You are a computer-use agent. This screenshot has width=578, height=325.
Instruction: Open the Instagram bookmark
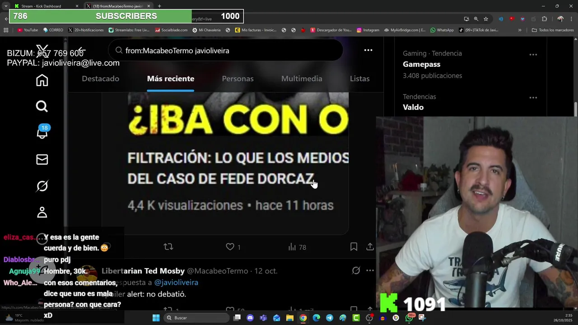368,30
